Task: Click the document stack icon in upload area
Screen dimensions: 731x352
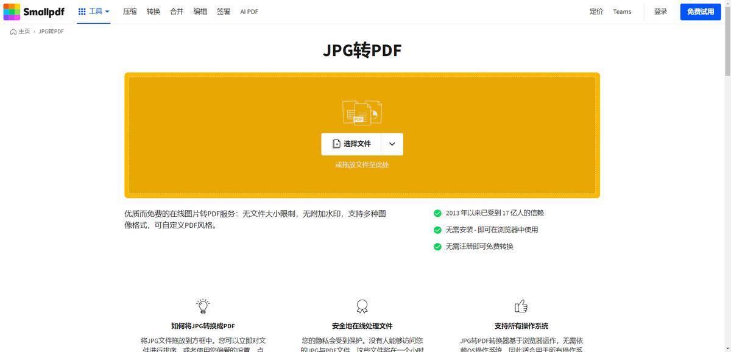Action: point(362,113)
